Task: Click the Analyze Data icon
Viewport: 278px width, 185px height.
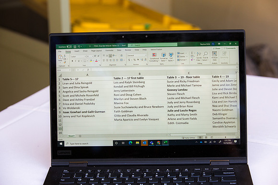Action: pyautogui.click(x=214, y=56)
